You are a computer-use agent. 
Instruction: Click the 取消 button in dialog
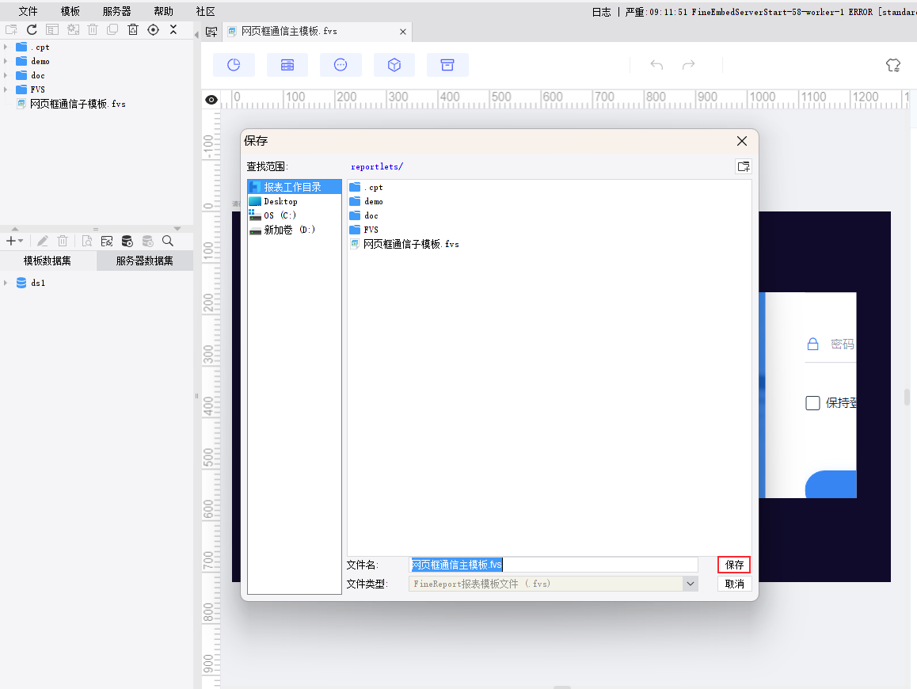734,584
